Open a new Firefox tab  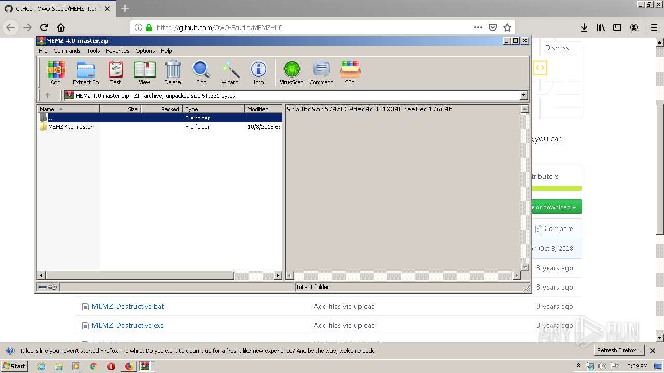tap(125, 8)
